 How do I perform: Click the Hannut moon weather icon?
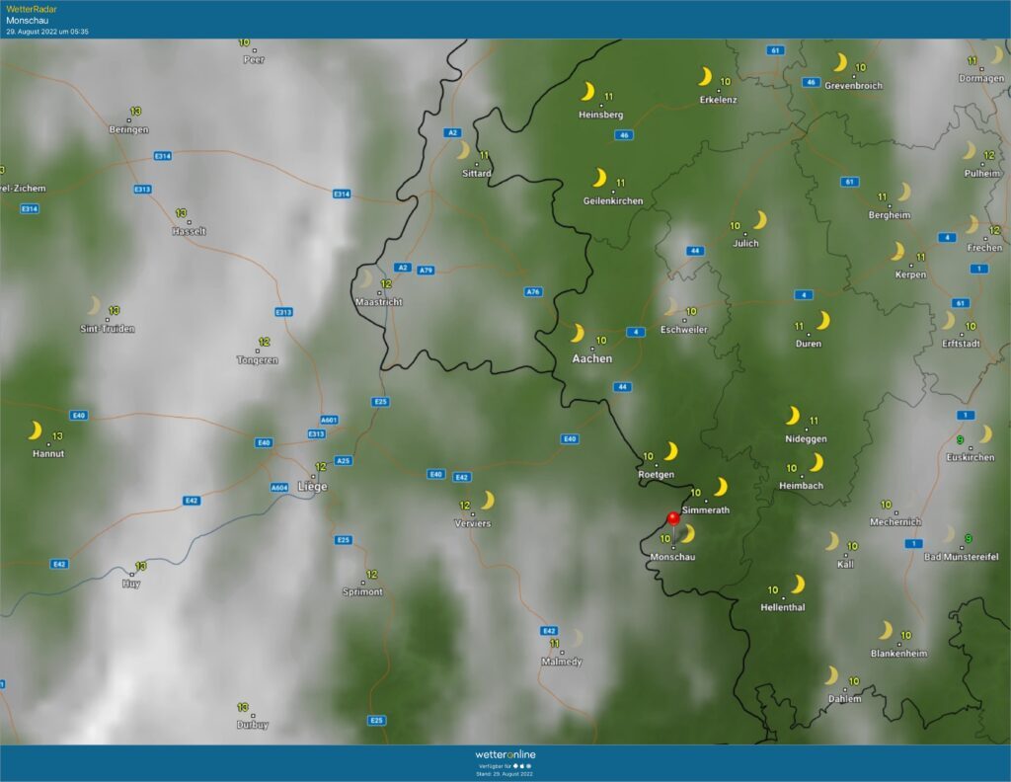coord(35,430)
